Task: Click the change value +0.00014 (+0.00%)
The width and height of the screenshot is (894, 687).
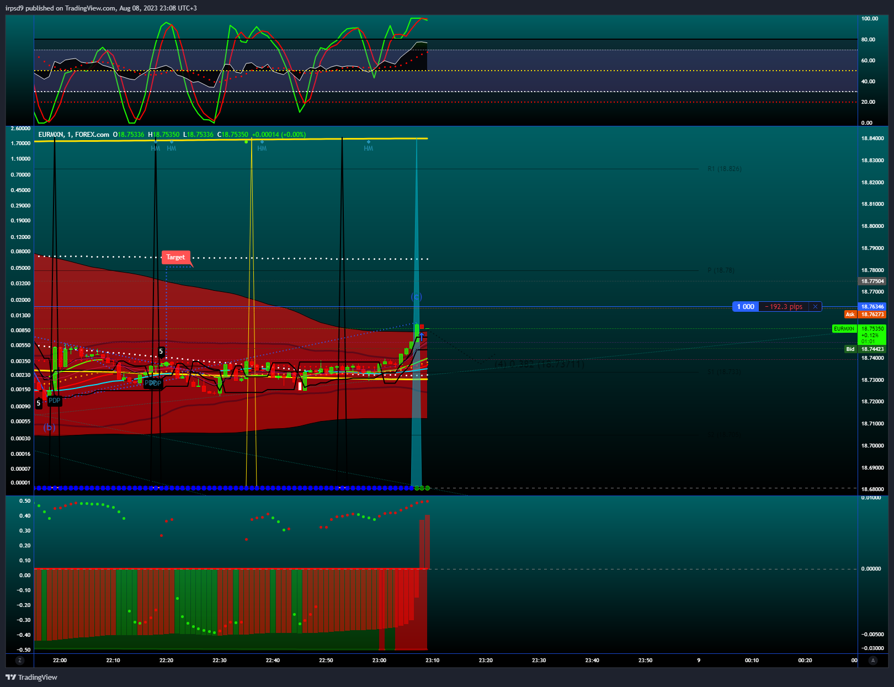Action: point(279,135)
